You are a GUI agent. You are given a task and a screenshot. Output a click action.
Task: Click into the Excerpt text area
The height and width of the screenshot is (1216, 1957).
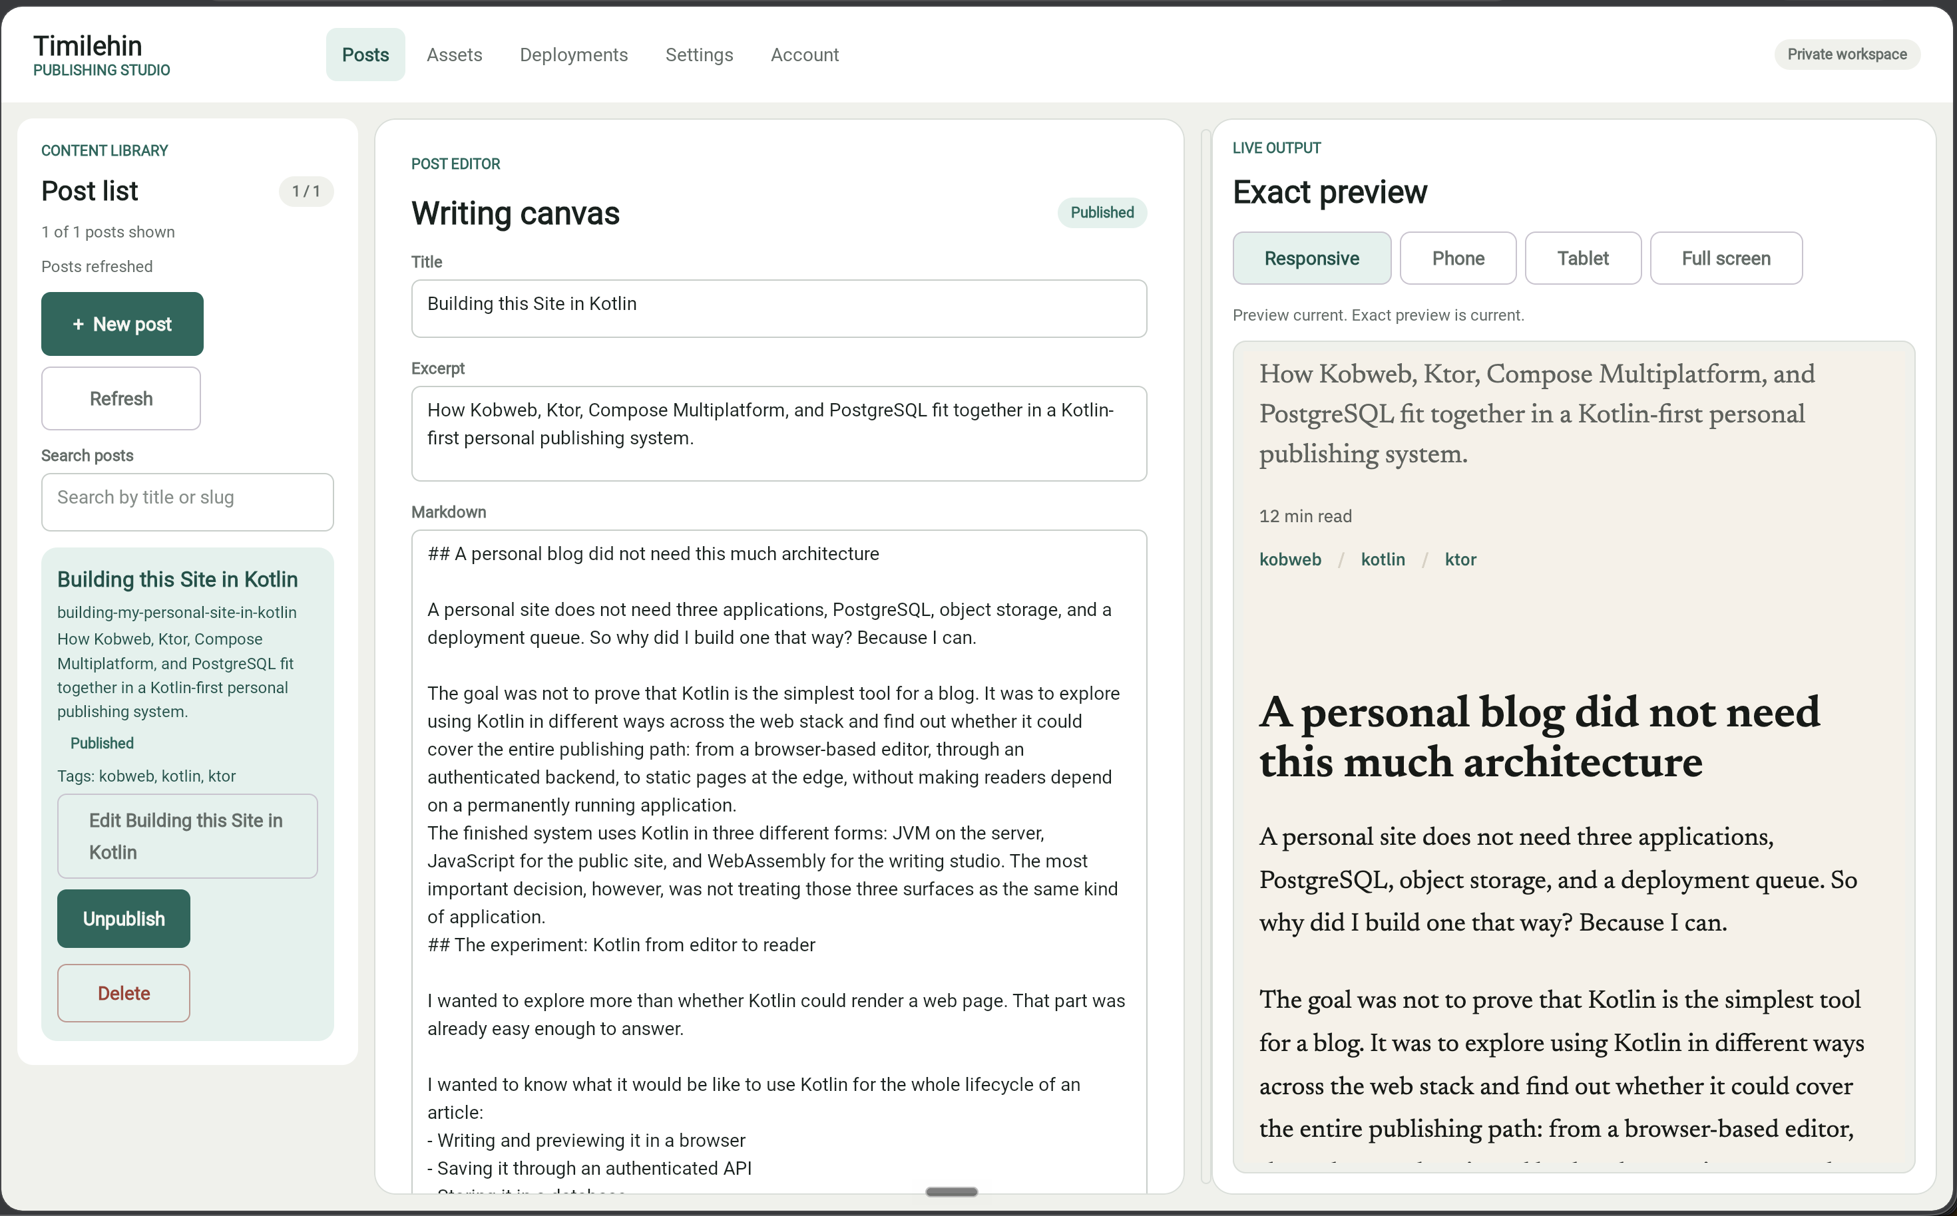(779, 434)
